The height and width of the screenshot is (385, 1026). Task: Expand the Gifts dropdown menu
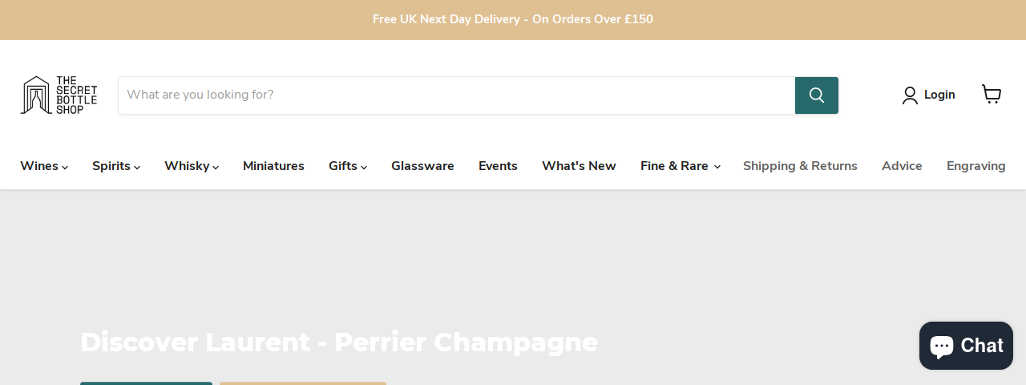348,166
